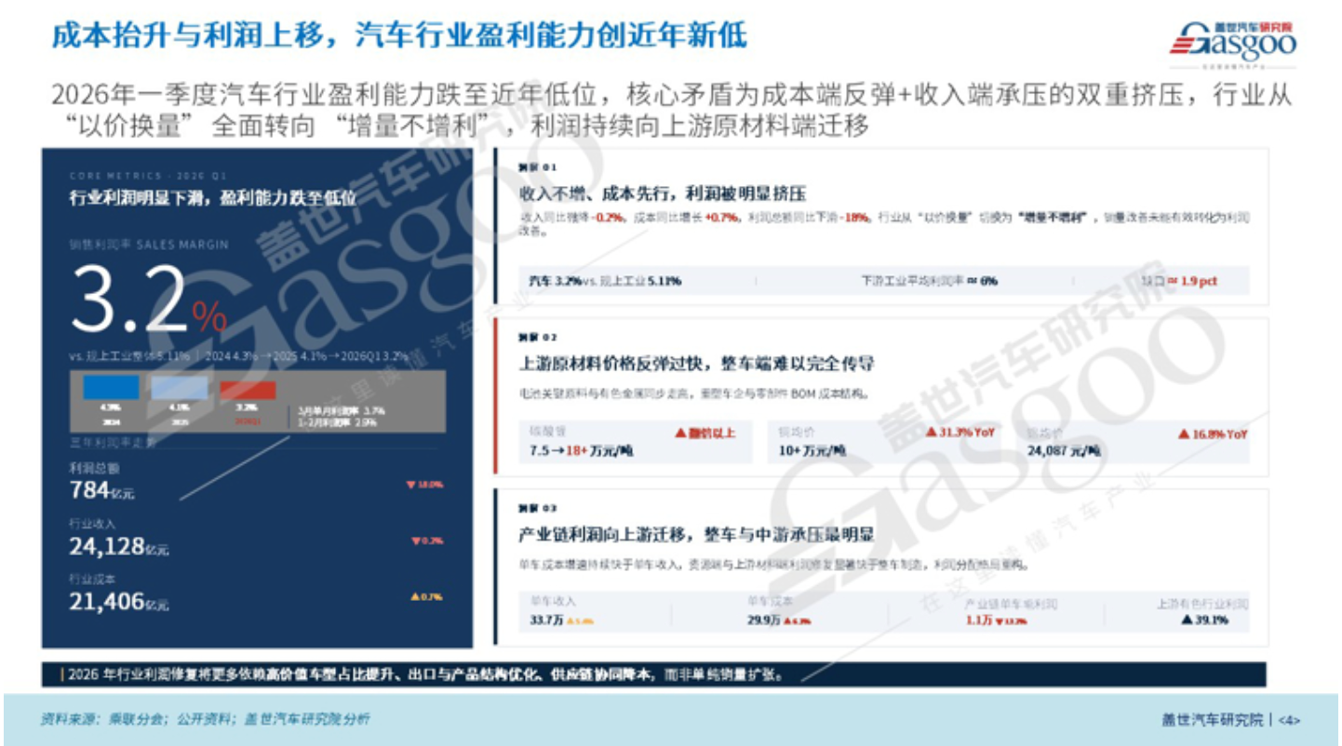Screen dimensions: 1342x746
Task: Click the red 2026Q1 bar showing 3.2%
Action: (x=248, y=390)
